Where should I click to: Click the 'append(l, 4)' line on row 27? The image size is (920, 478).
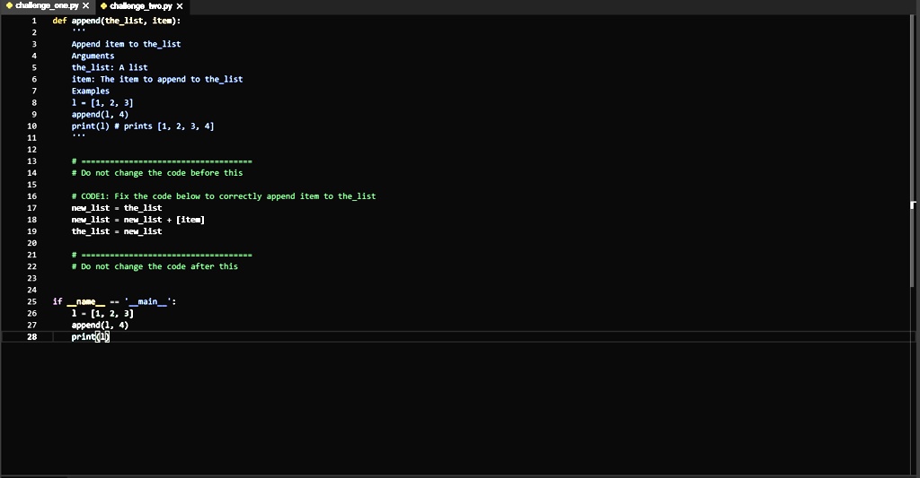point(100,326)
